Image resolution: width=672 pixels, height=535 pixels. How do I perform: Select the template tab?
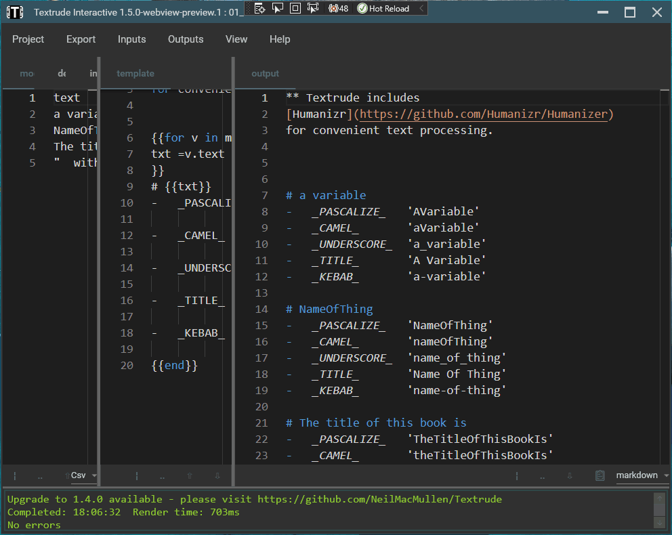[x=135, y=73]
